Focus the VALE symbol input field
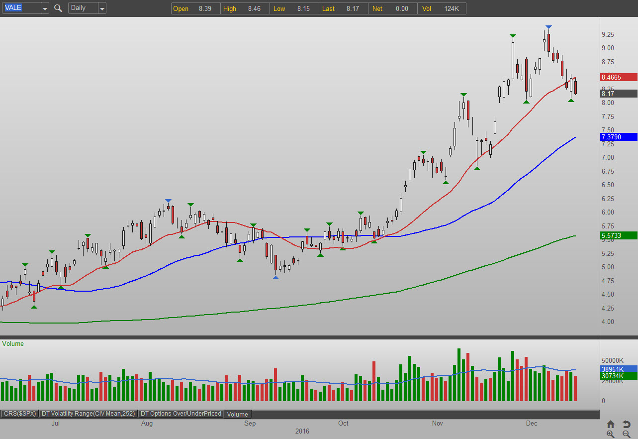 click(21, 8)
